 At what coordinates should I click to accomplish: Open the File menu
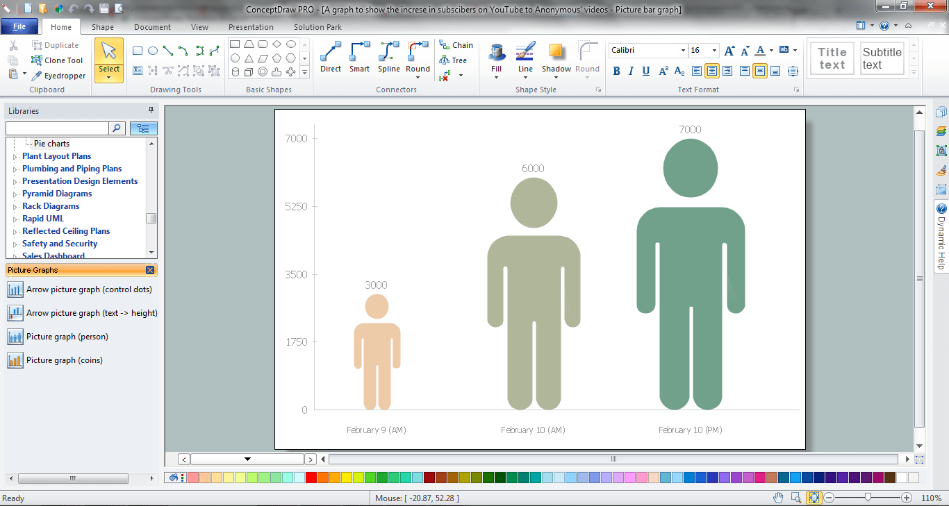coord(19,27)
